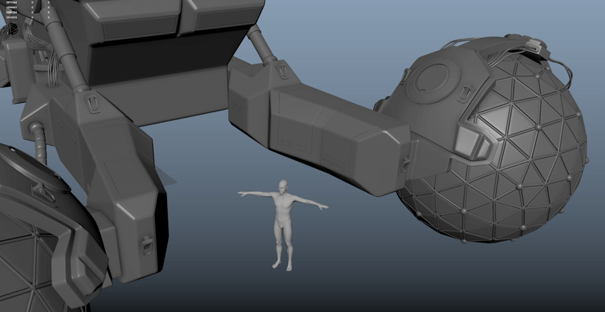The image size is (605, 312).
Task: Click the poly count value 2971344
Action: pos(11,2)
